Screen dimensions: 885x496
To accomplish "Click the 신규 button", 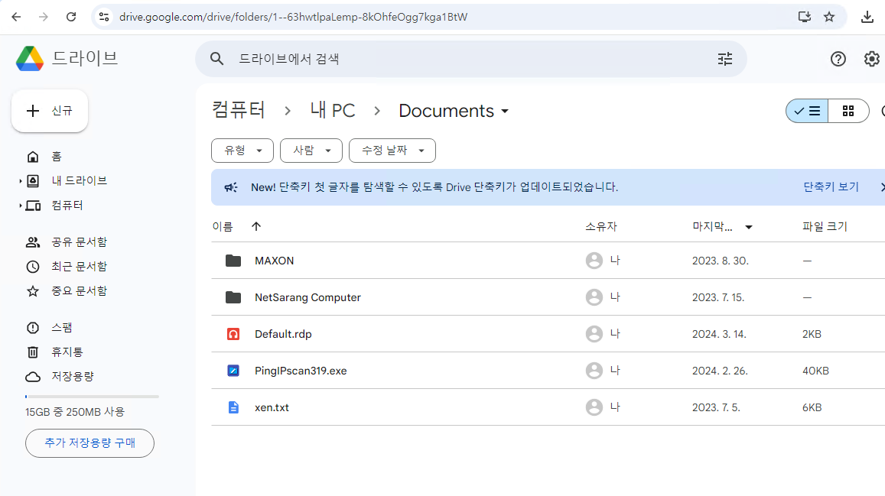I will click(50, 111).
